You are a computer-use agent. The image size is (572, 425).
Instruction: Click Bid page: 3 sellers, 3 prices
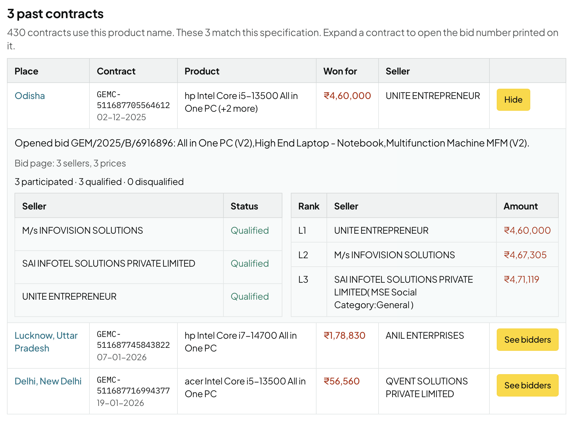(70, 163)
